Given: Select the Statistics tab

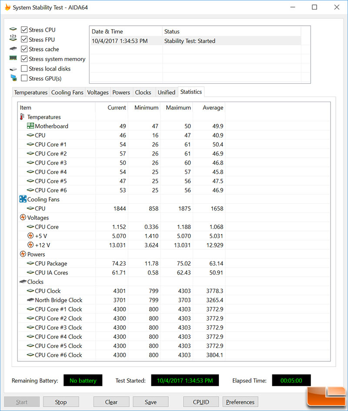Looking at the screenshot, I should [x=191, y=92].
